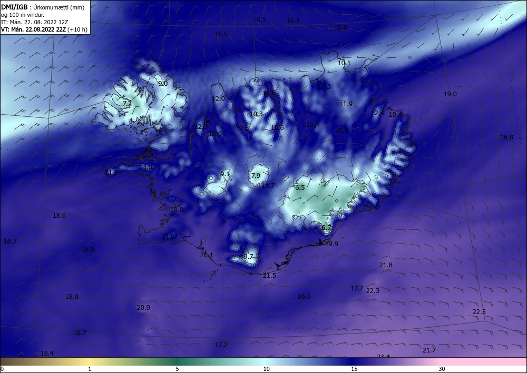This screenshot has height=373, width=527.
Task: Click the 9.1 value over the glacier
Action: tap(225, 174)
